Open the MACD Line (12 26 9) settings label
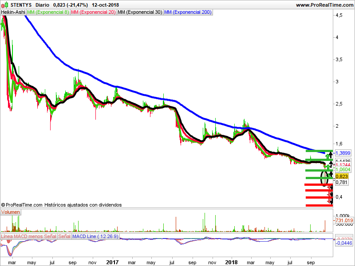This screenshot has width=355, height=266. [x=95, y=237]
